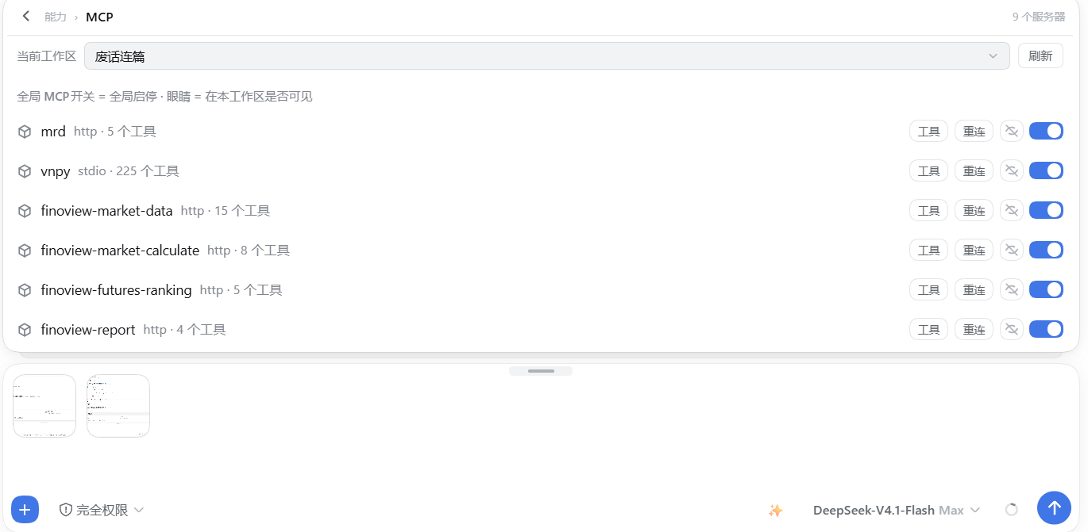Expand the DeepSeek-V4.1-Flash model selector
The image size is (1088, 532).
(896, 511)
